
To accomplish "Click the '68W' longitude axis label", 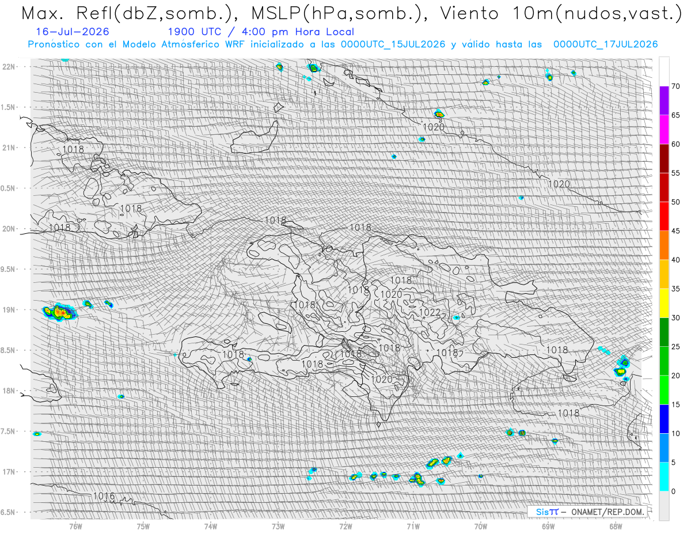I will (616, 525).
